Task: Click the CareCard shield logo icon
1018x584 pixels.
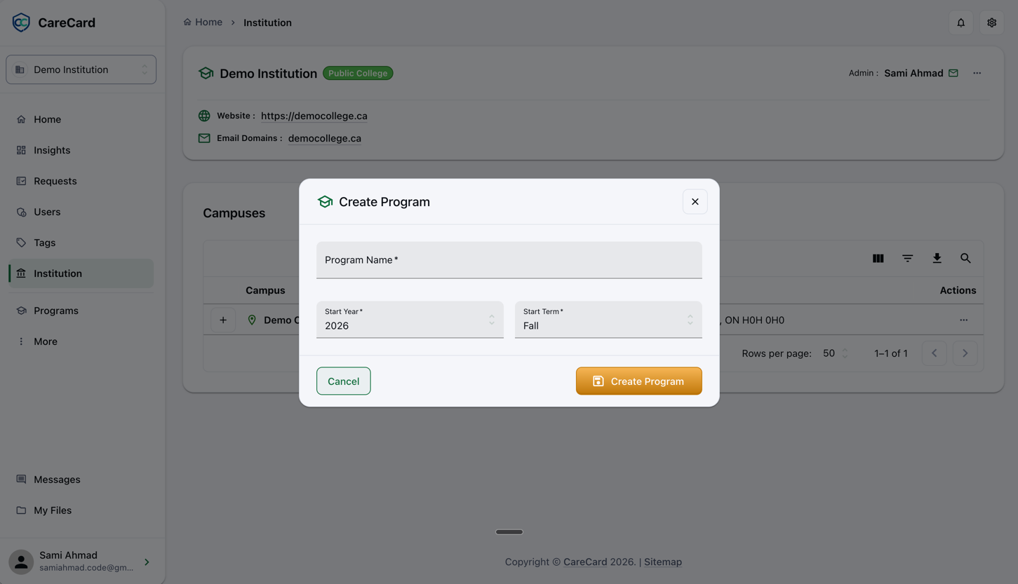Action: click(x=21, y=22)
